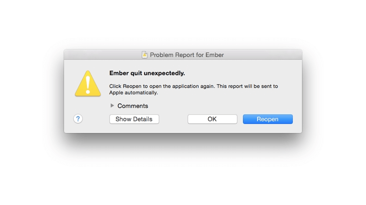Click the 'Click Reopen to open' message line
This screenshot has height=205, width=366.
(194, 86)
